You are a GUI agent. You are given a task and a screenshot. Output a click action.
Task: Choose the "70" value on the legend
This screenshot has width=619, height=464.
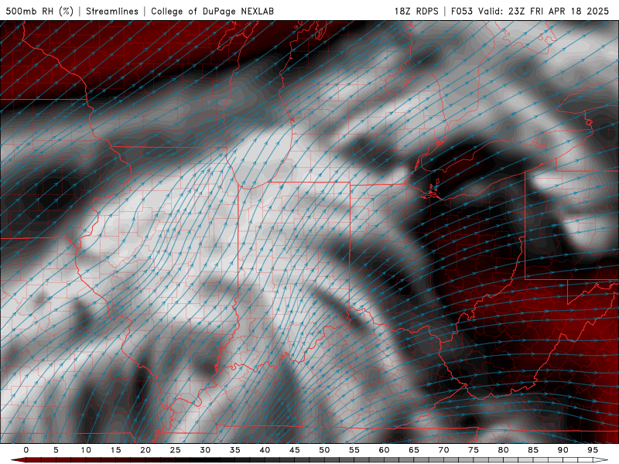tap(443, 450)
